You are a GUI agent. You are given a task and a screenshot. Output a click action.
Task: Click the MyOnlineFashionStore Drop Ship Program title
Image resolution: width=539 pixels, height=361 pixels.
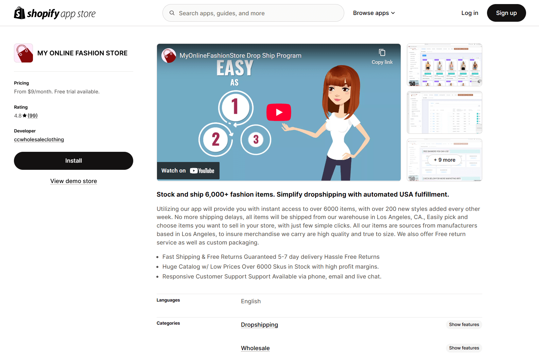[x=240, y=56]
